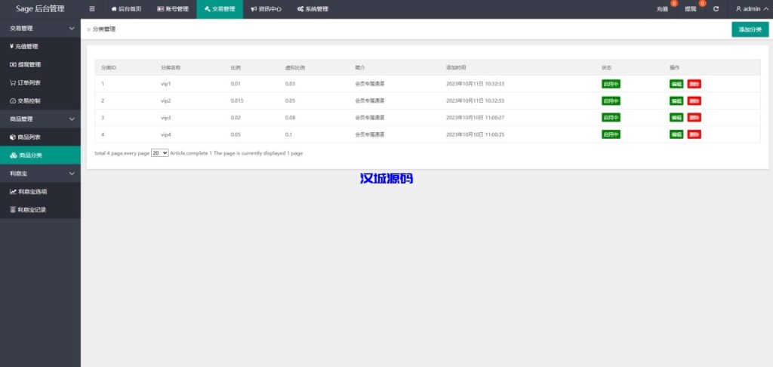Toggle the 启用中 status for vip3
This screenshot has width=773, height=367.
click(611, 118)
